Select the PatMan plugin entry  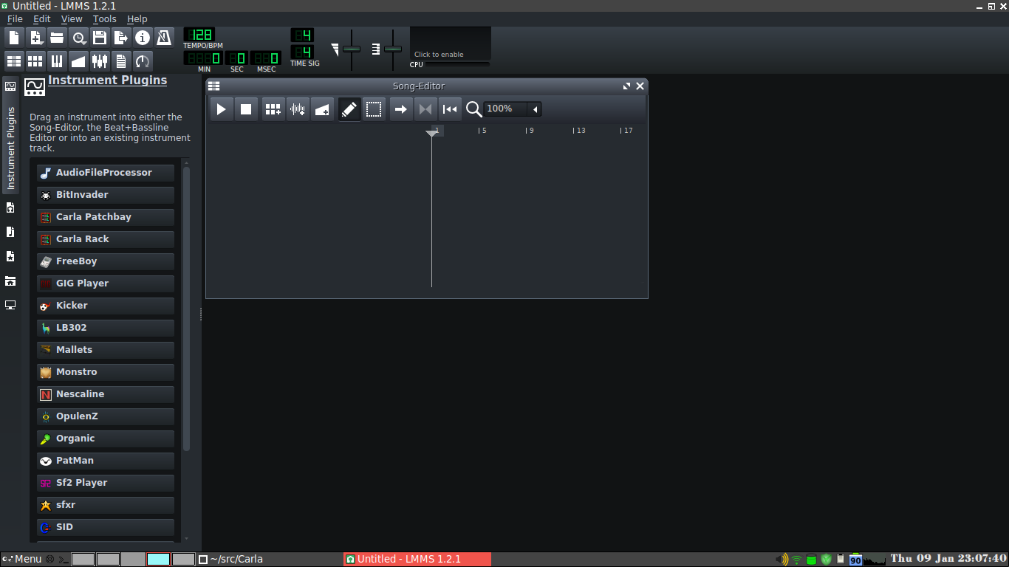click(x=106, y=461)
